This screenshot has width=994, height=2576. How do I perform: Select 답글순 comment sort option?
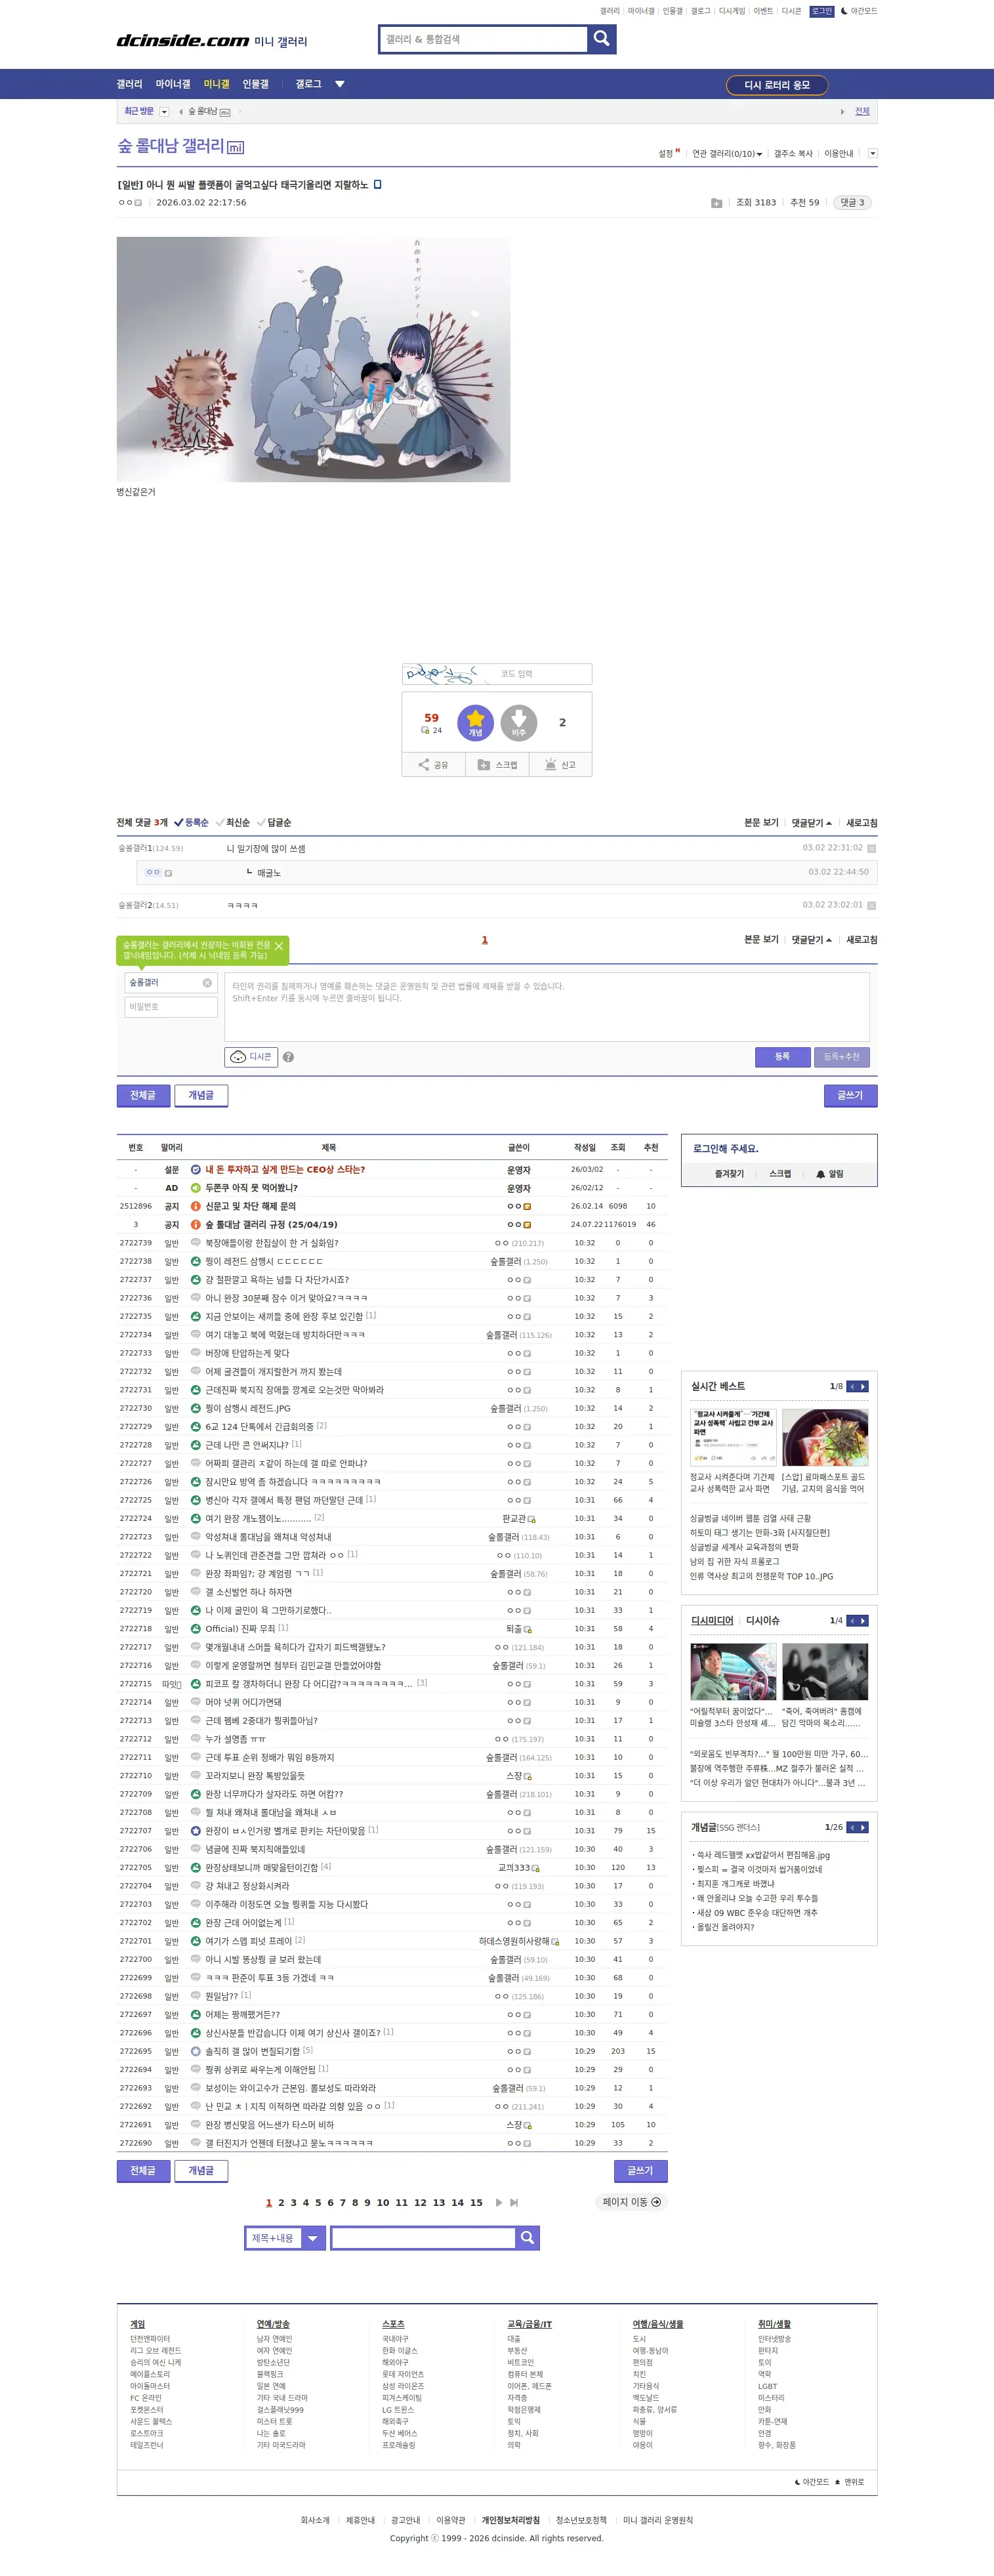coord(274,822)
